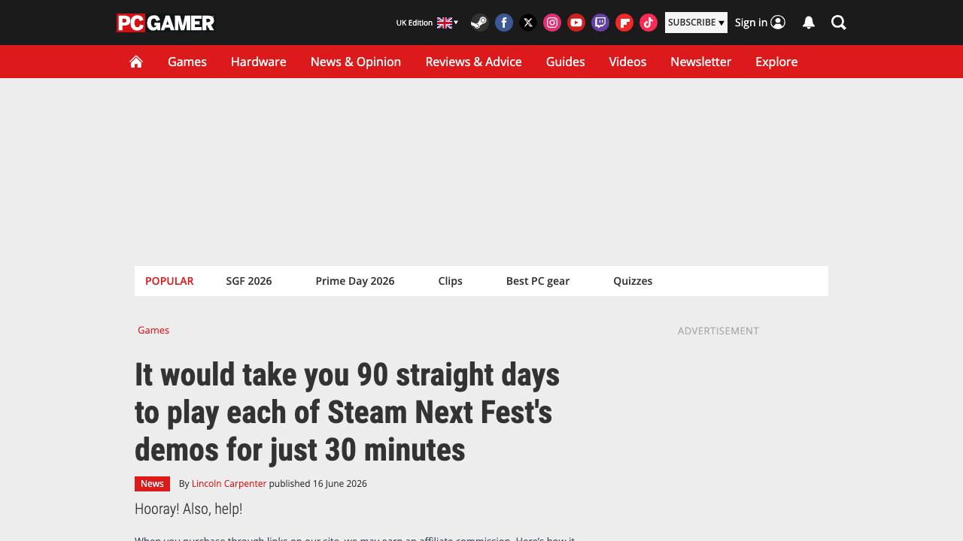Image resolution: width=963 pixels, height=541 pixels.
Task: Open the Explore menu
Action: [776, 62]
